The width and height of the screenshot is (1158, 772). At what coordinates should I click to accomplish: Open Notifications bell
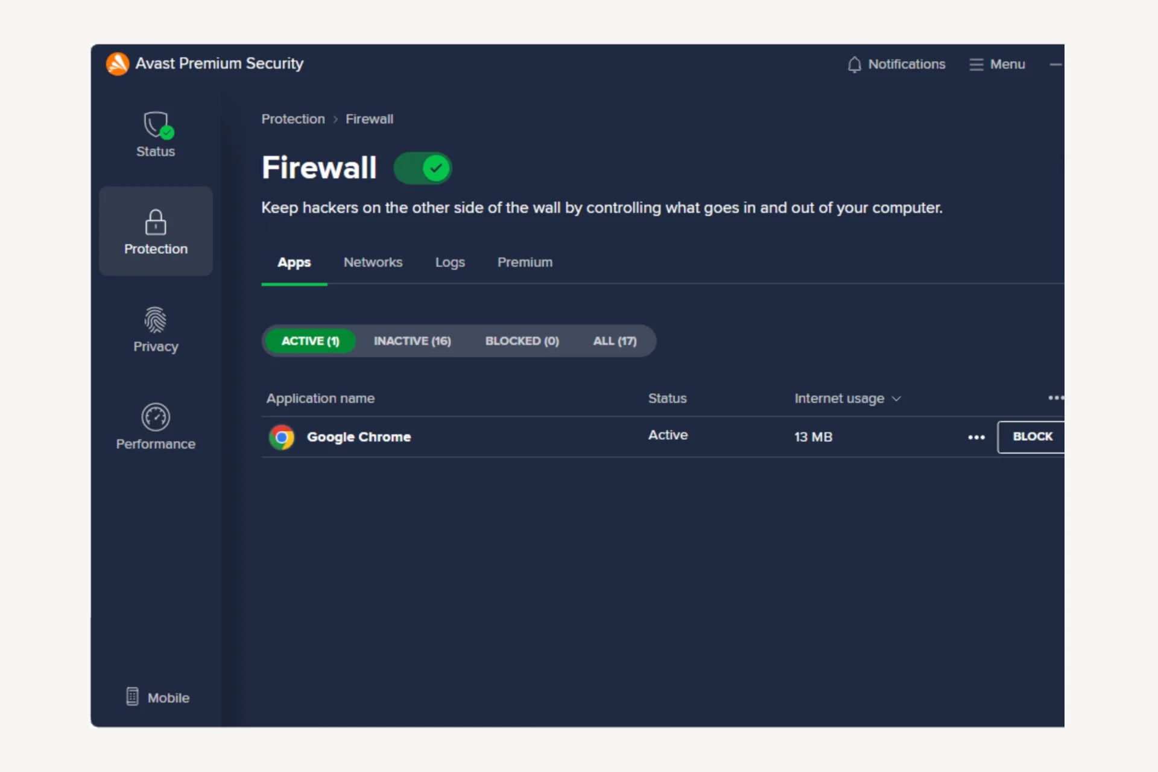coord(896,64)
